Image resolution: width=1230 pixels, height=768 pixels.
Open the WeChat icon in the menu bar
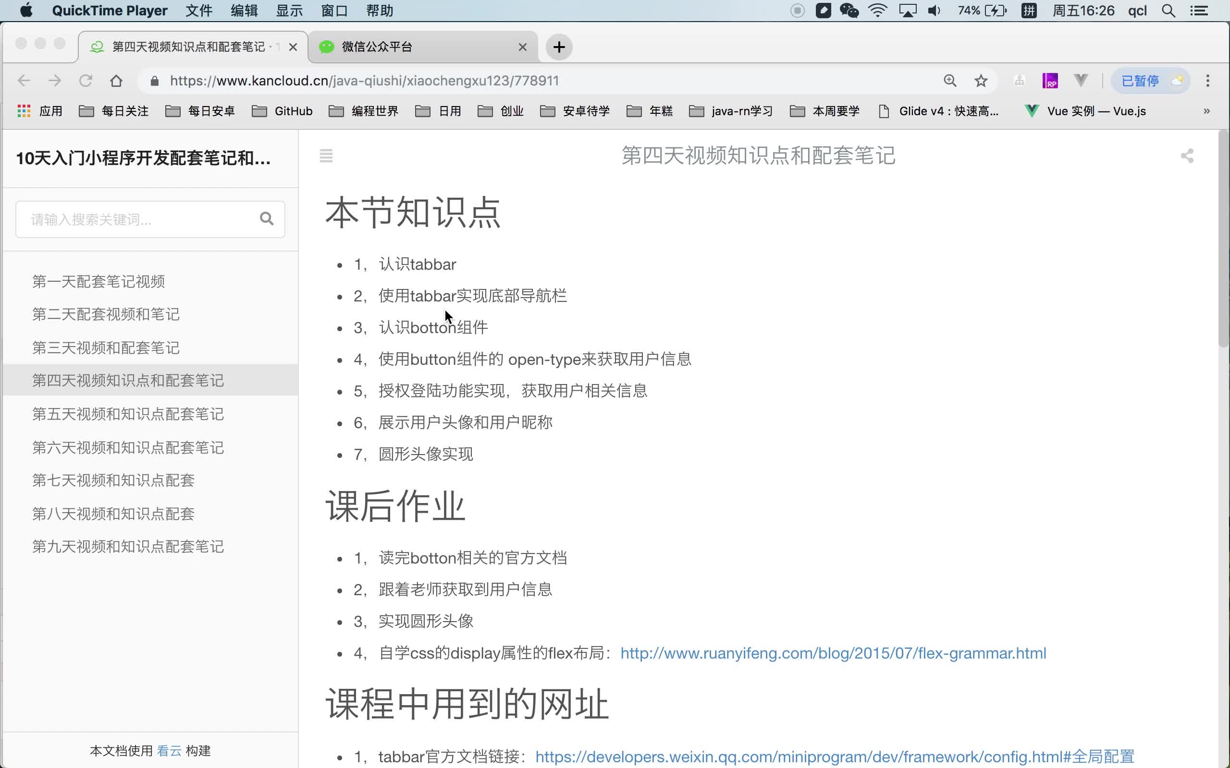pyautogui.click(x=849, y=10)
